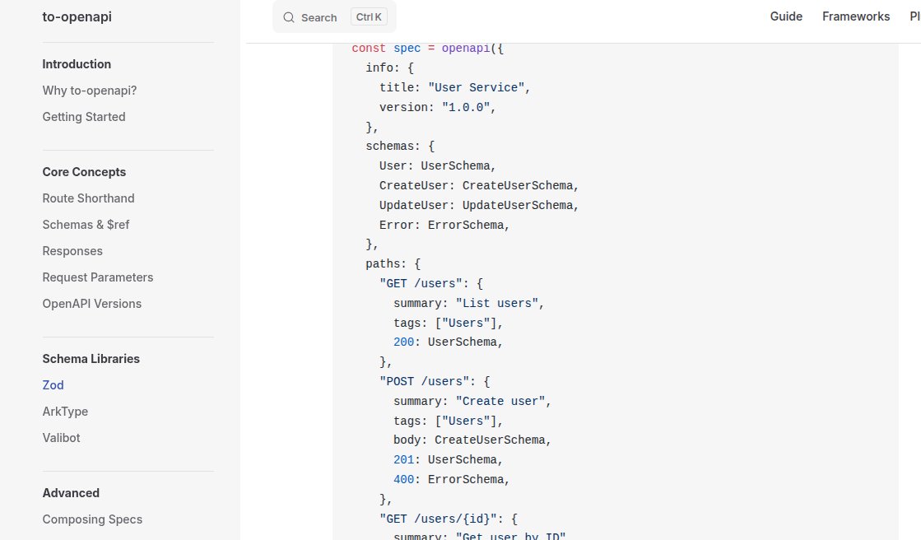
Task: Click the Core Concepts section heading
Action: pos(84,172)
